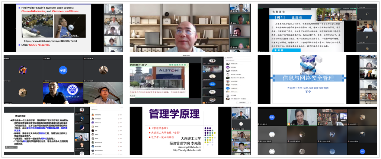Click the blue '数论' term on the Fermat slide

click(x=25, y=141)
